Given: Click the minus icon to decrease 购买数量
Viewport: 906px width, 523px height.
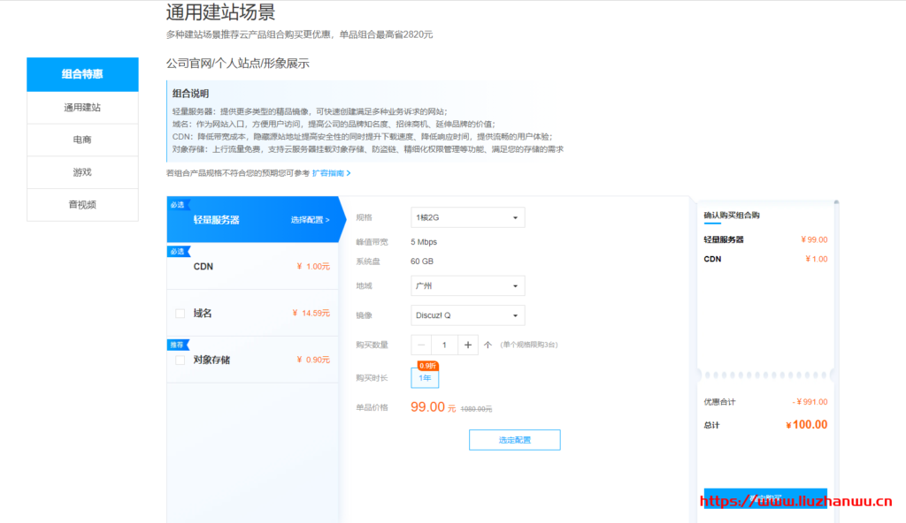Looking at the screenshot, I should pyautogui.click(x=419, y=345).
